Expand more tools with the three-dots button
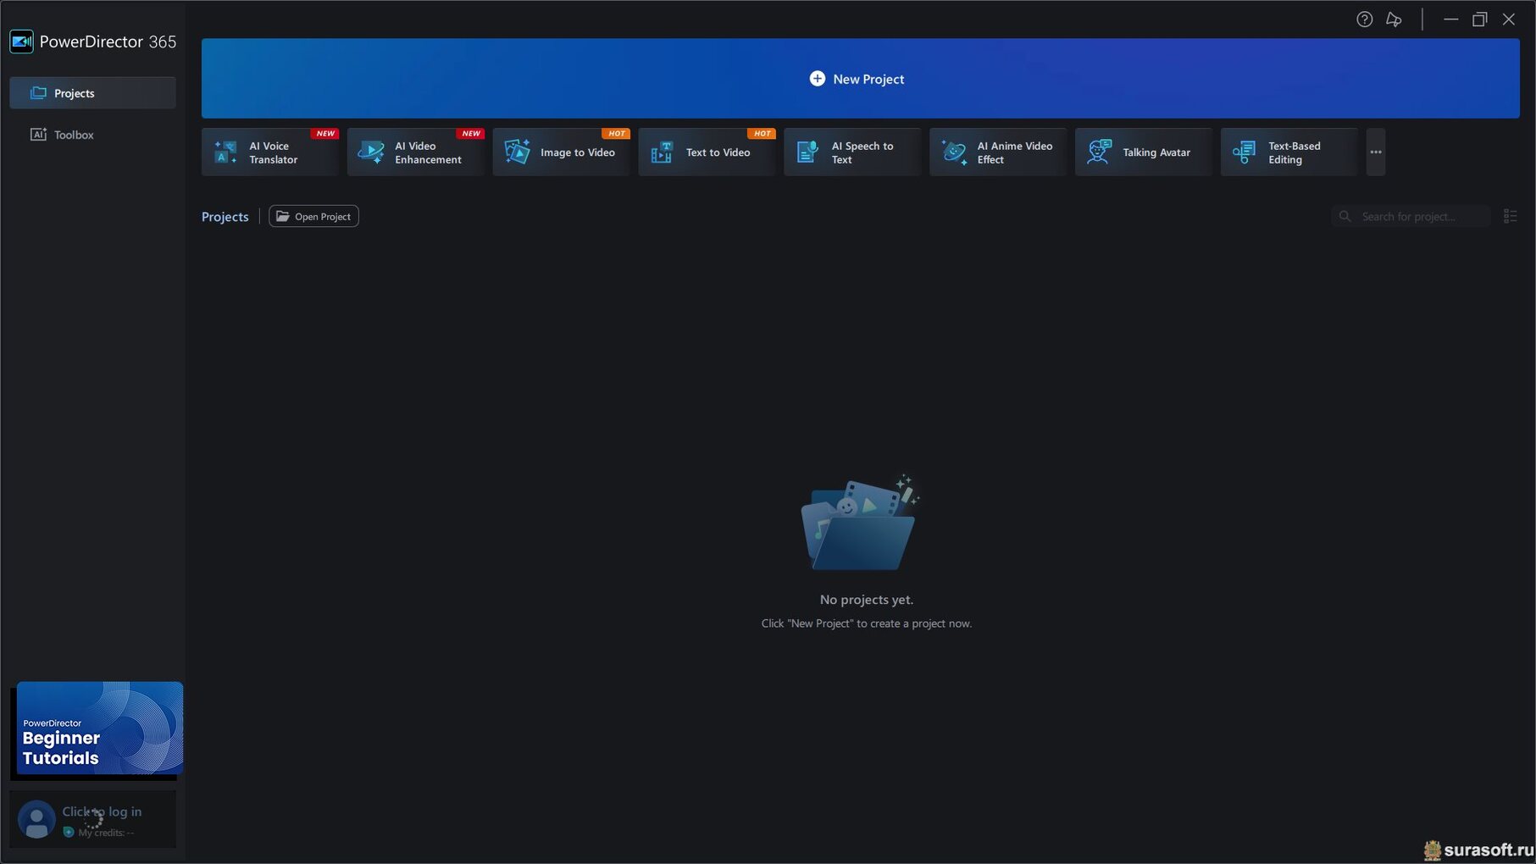The width and height of the screenshot is (1536, 864). (1376, 152)
